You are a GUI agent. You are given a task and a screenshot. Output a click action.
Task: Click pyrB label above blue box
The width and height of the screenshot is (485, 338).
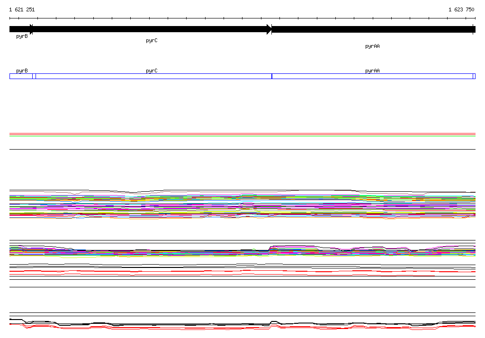22,71
